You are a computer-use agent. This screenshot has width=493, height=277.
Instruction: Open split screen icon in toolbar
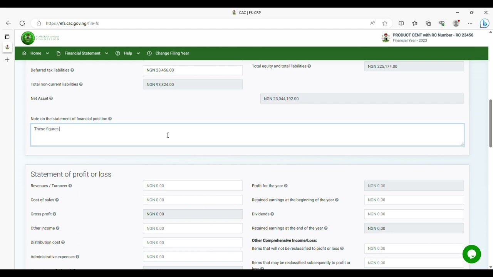[x=401, y=23]
